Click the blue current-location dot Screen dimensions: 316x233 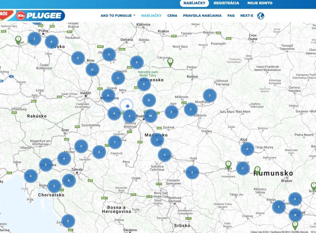[x=127, y=106]
